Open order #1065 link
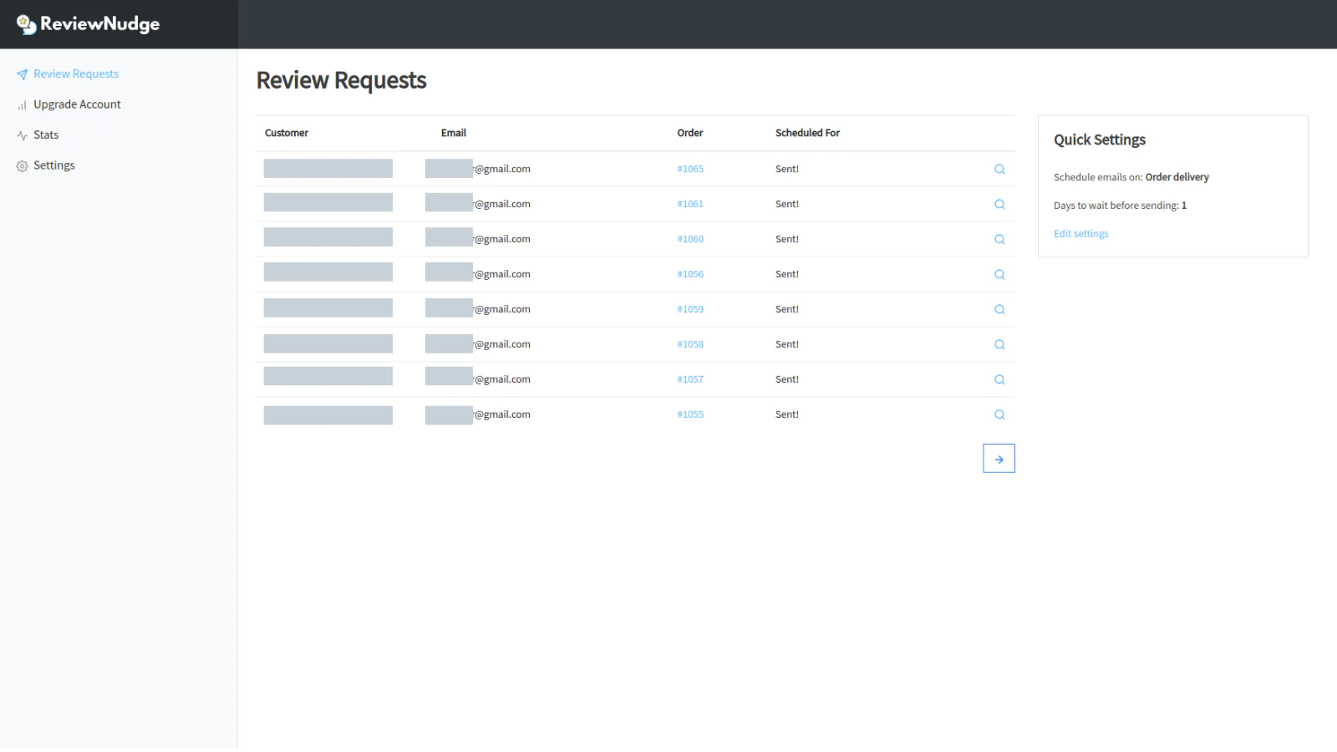Screen dimensions: 1337x752 click(690, 169)
